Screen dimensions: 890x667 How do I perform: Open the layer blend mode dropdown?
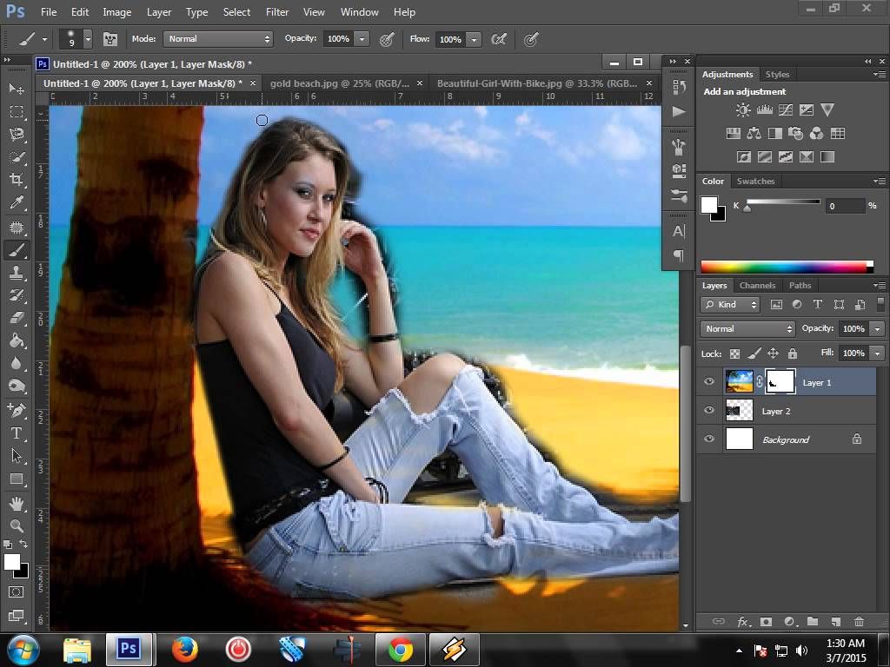(747, 329)
